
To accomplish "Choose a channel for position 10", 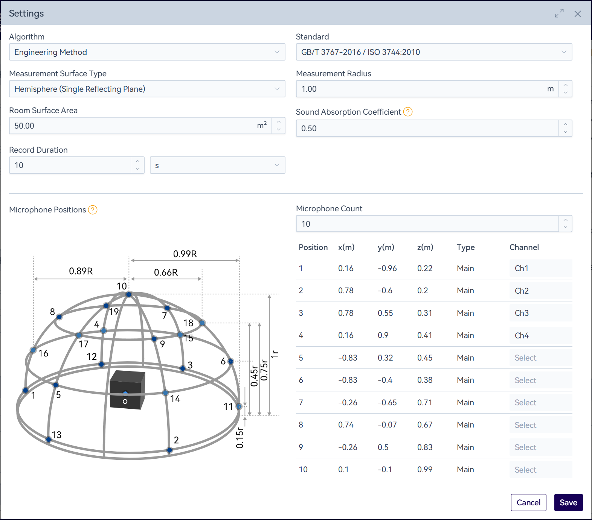I will pyautogui.click(x=540, y=470).
